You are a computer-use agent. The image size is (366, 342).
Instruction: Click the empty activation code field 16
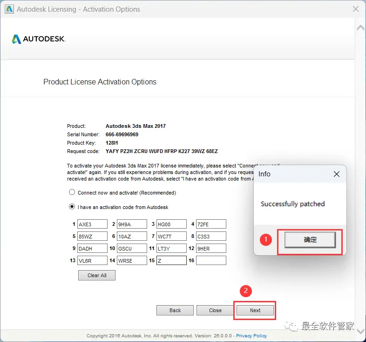coord(211,261)
